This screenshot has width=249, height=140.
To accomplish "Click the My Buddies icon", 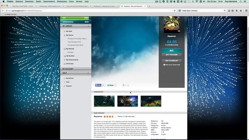I will coord(65,56).
